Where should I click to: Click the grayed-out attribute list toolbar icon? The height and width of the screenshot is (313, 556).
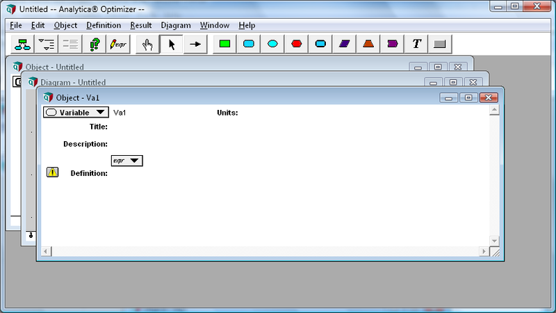tap(70, 45)
